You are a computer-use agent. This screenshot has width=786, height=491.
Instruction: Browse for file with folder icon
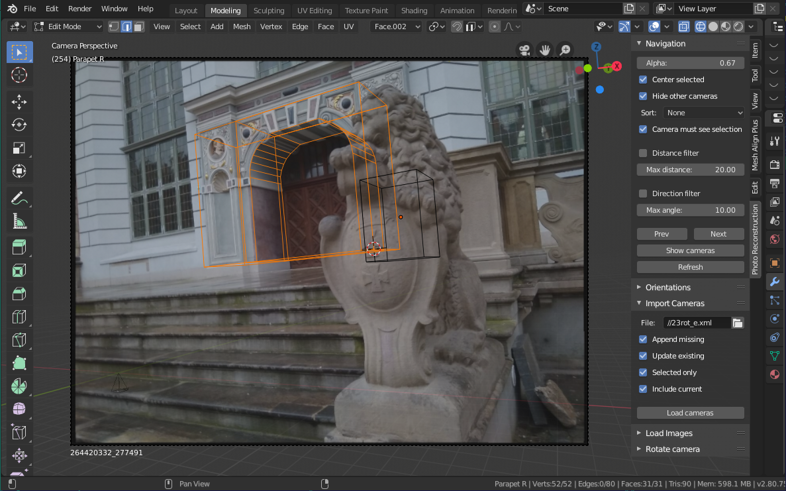(x=737, y=323)
